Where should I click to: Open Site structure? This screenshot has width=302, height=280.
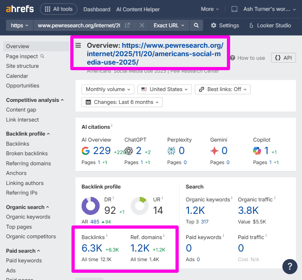click(22, 66)
